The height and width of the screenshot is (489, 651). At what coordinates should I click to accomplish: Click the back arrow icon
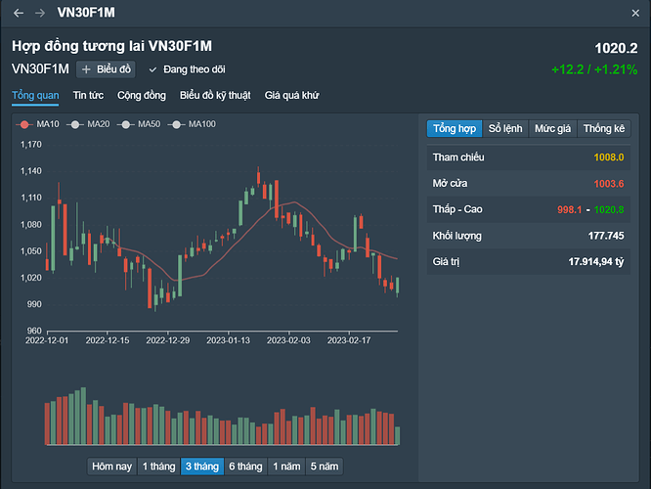(18, 13)
